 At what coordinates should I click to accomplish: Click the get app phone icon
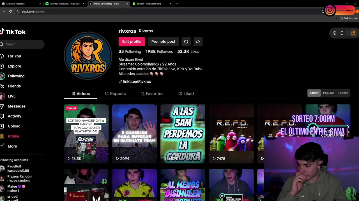point(342,33)
